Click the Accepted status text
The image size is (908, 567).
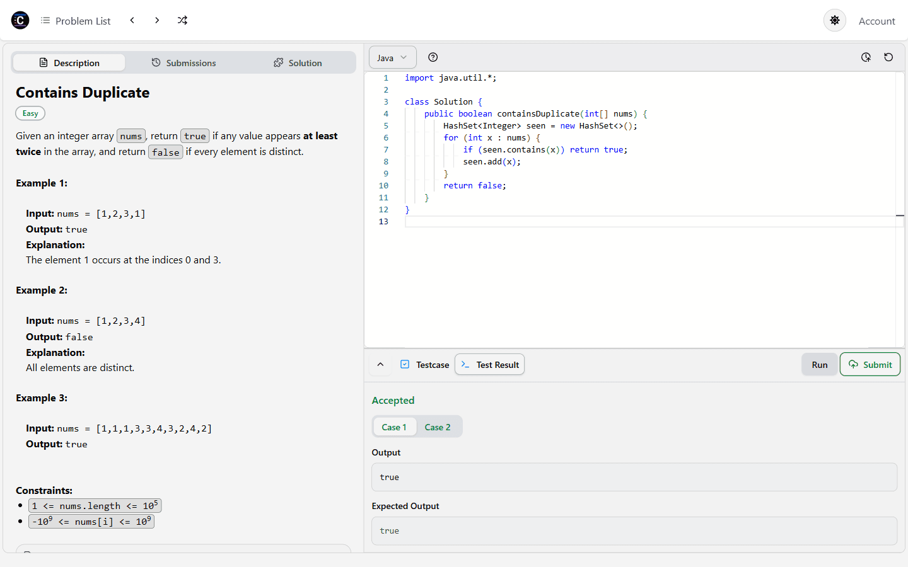pos(393,400)
